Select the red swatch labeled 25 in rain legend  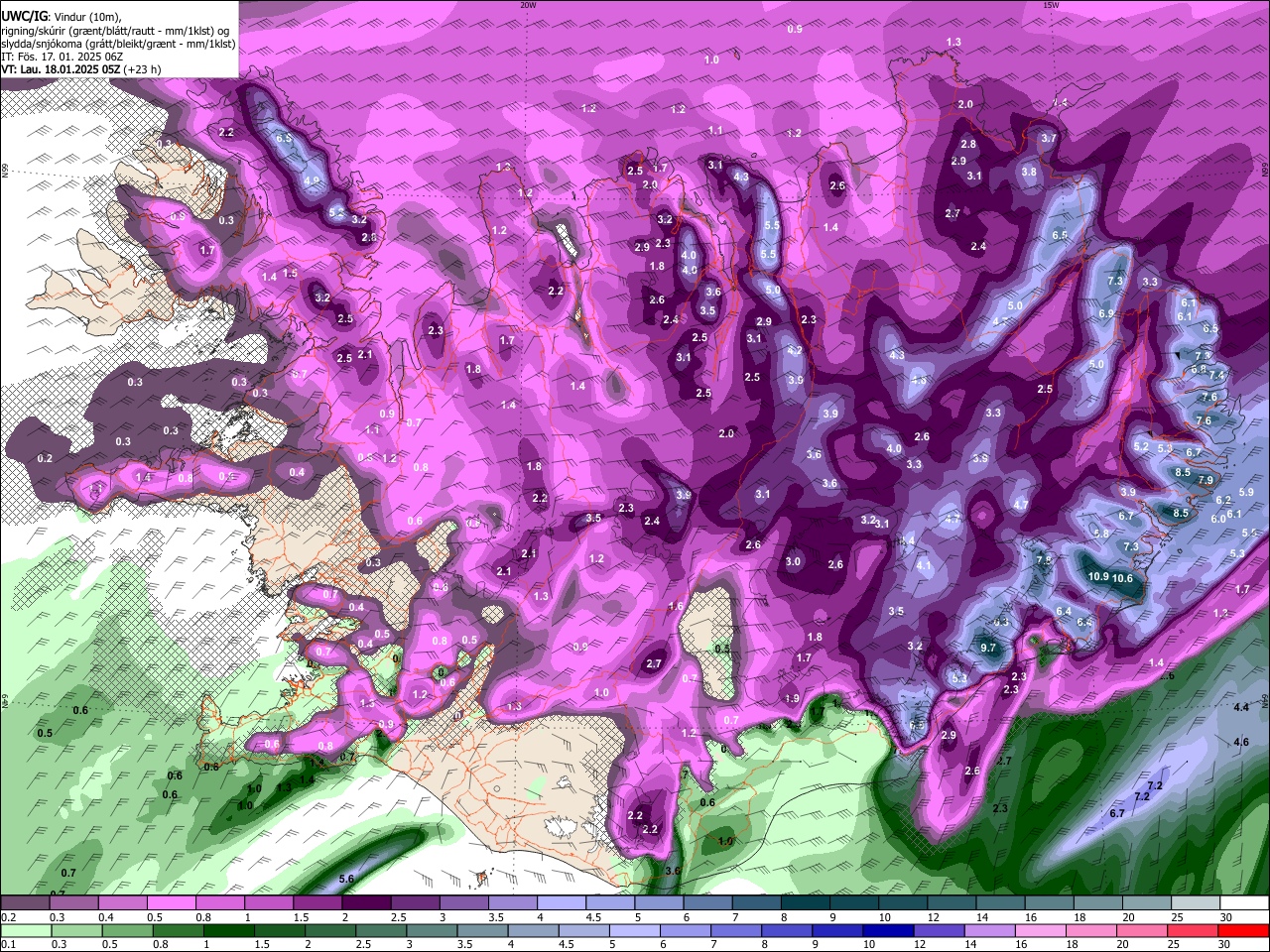click(x=1195, y=931)
